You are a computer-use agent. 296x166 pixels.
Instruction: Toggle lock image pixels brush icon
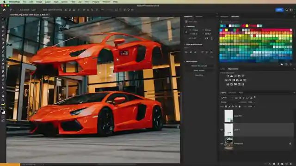(229, 107)
